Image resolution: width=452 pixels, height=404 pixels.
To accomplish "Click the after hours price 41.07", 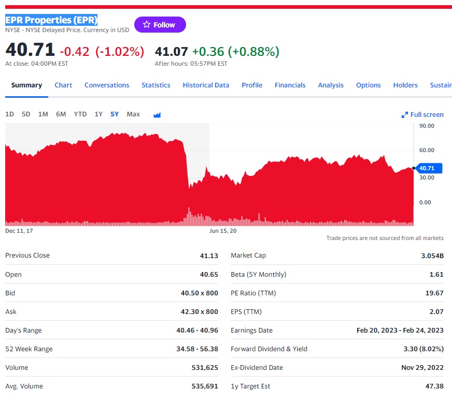I will (x=171, y=52).
